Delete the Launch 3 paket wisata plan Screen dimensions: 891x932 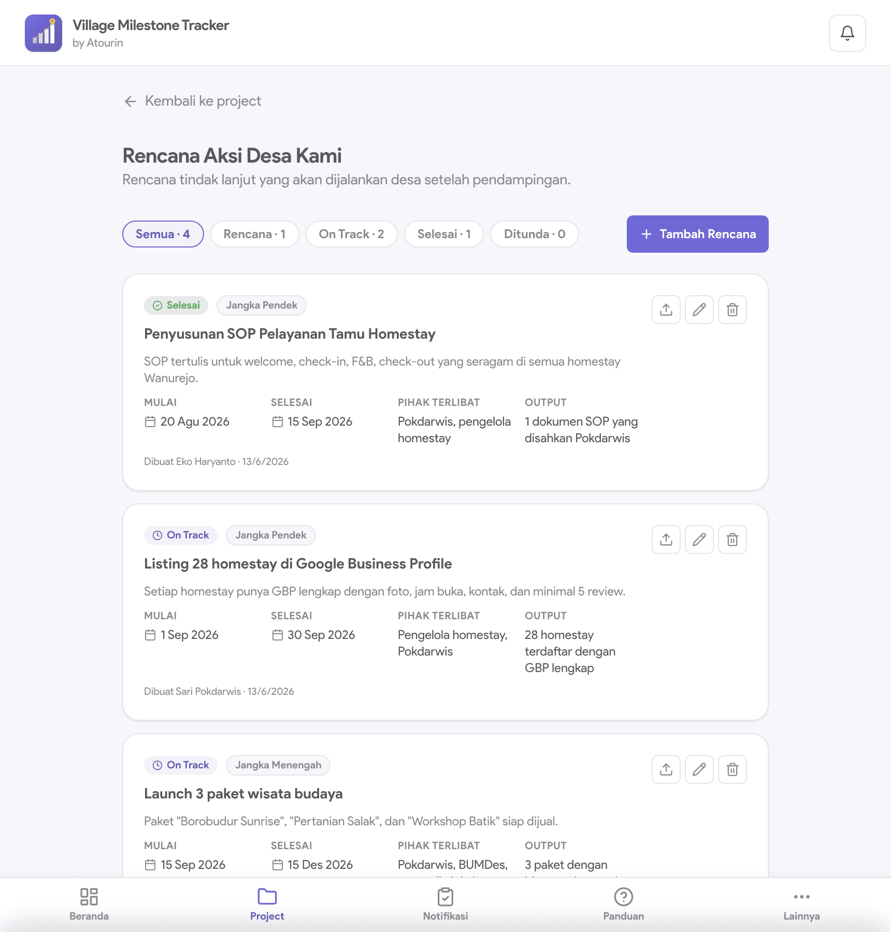pyautogui.click(x=732, y=769)
